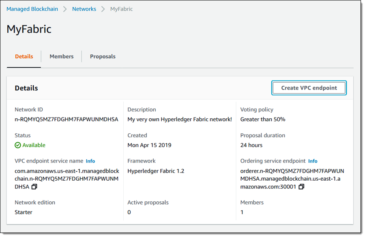The image size is (365, 237).
Task: Copy the VPC endpoint service name
Action: pos(34,187)
